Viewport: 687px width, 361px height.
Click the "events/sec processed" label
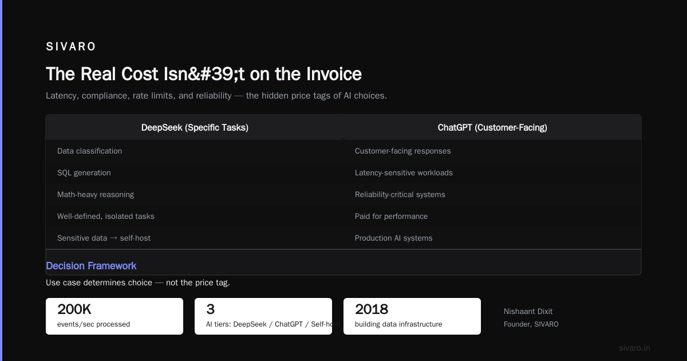93,324
